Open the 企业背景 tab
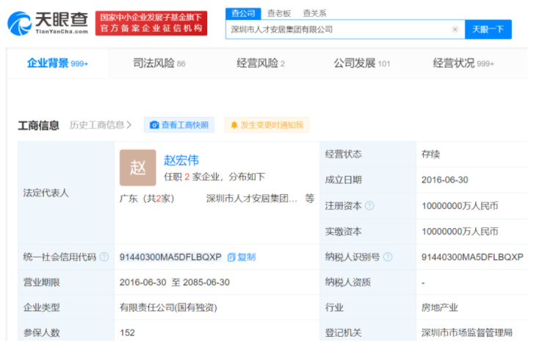537x345 pixels. coord(57,63)
